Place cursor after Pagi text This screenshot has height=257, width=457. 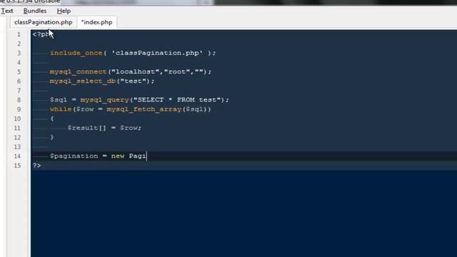[146, 156]
